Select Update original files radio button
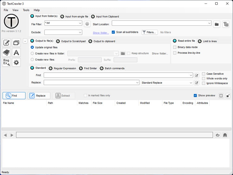233x175 pixels. point(32,47)
